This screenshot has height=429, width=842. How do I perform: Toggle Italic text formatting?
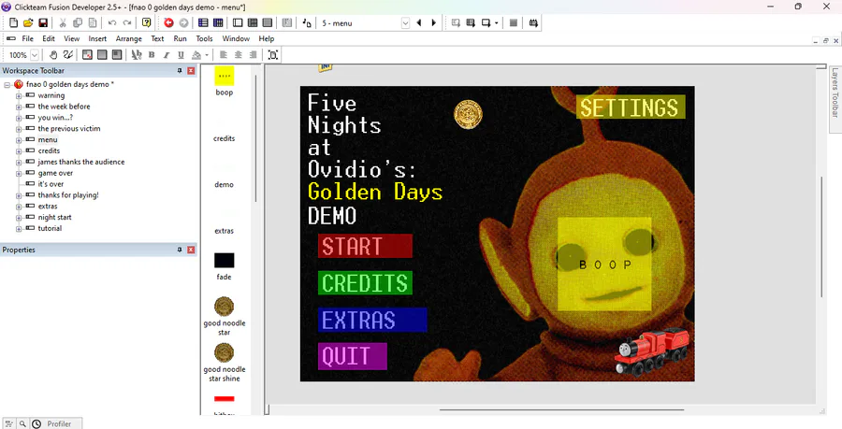tap(167, 55)
